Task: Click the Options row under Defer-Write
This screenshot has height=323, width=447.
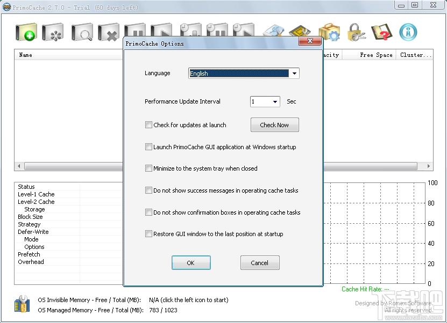Action: (69, 247)
